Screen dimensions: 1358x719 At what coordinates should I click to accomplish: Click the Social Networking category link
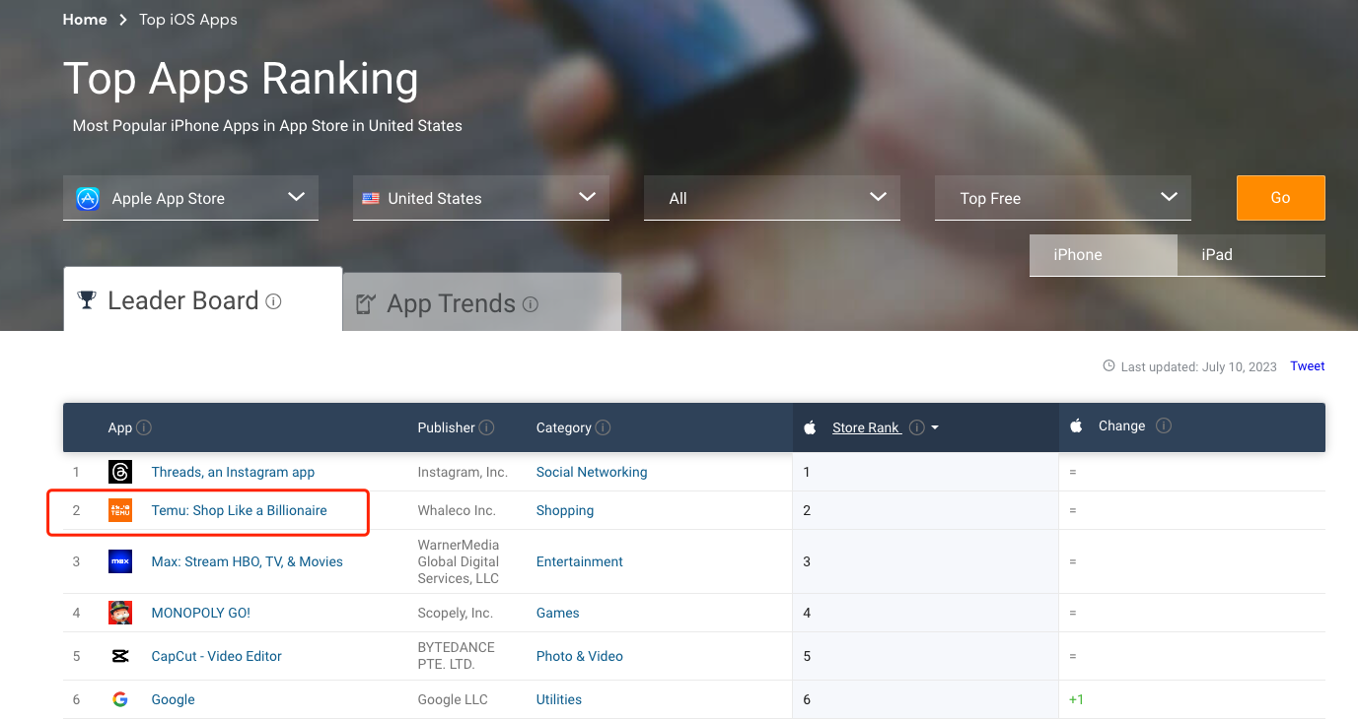(592, 472)
